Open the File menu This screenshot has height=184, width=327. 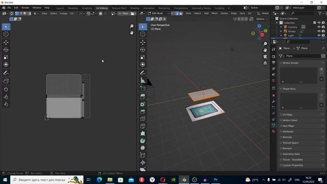coord(9,8)
